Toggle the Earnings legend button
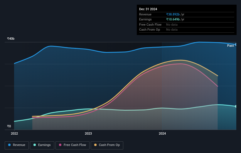This screenshot has height=153, width=241. [42, 145]
